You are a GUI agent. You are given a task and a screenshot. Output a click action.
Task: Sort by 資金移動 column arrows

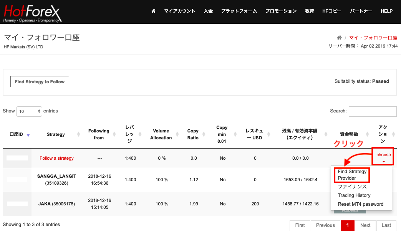pyautogui.click(x=367, y=134)
